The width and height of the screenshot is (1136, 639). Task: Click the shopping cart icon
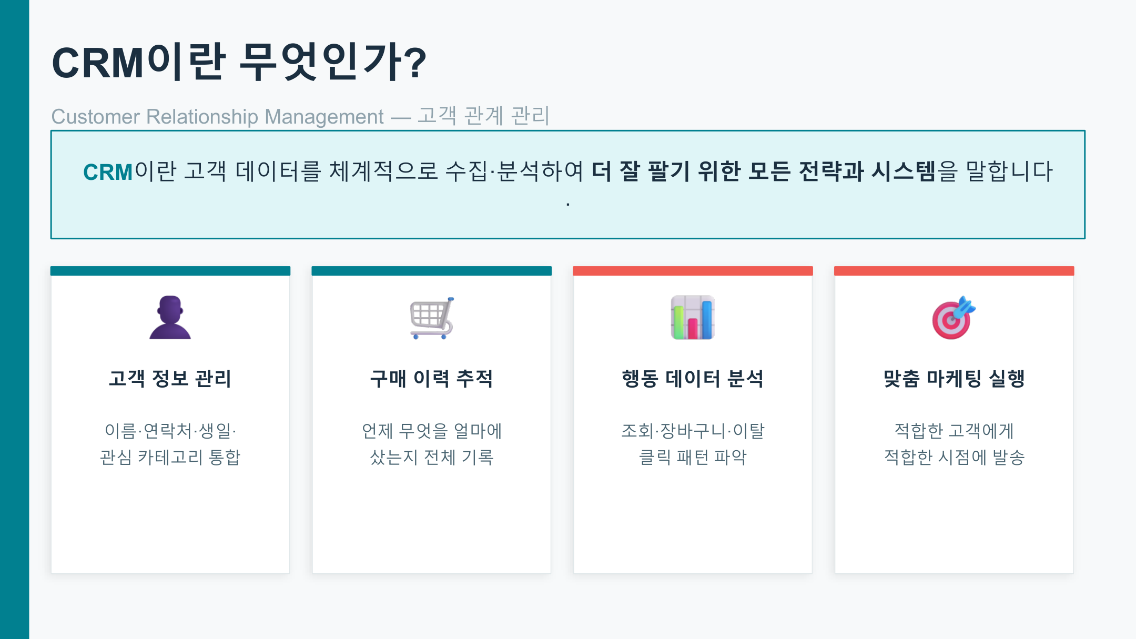click(432, 318)
